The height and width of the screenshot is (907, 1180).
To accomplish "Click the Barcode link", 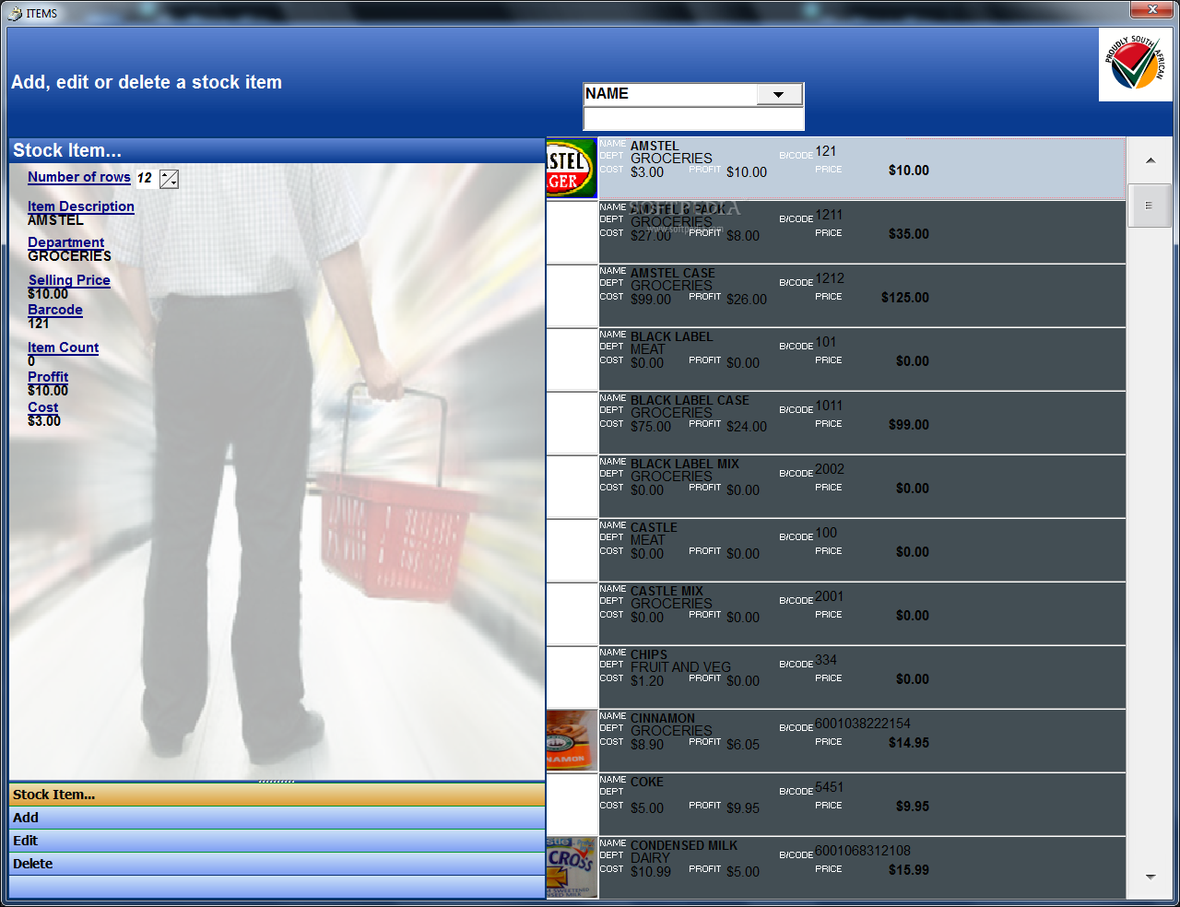I will (x=55, y=310).
